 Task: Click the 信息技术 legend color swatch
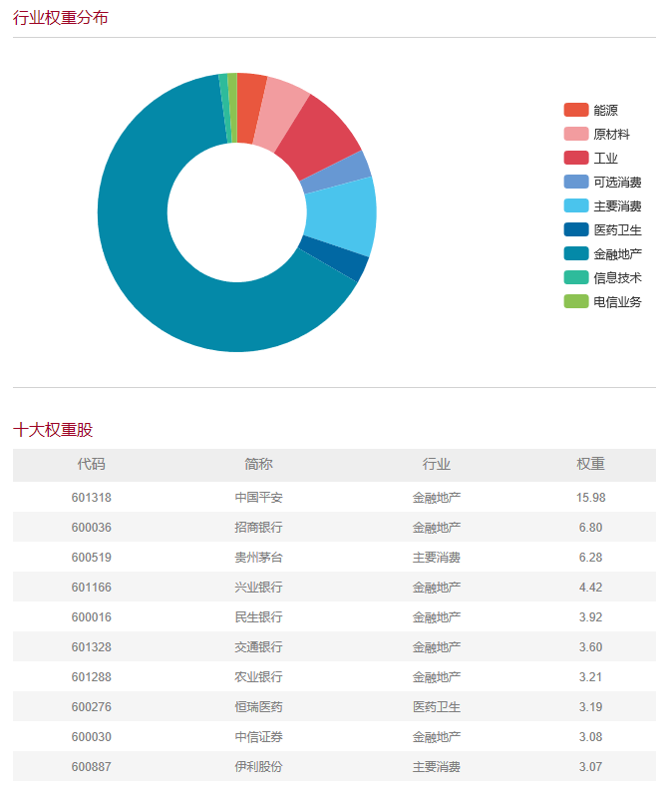(576, 277)
